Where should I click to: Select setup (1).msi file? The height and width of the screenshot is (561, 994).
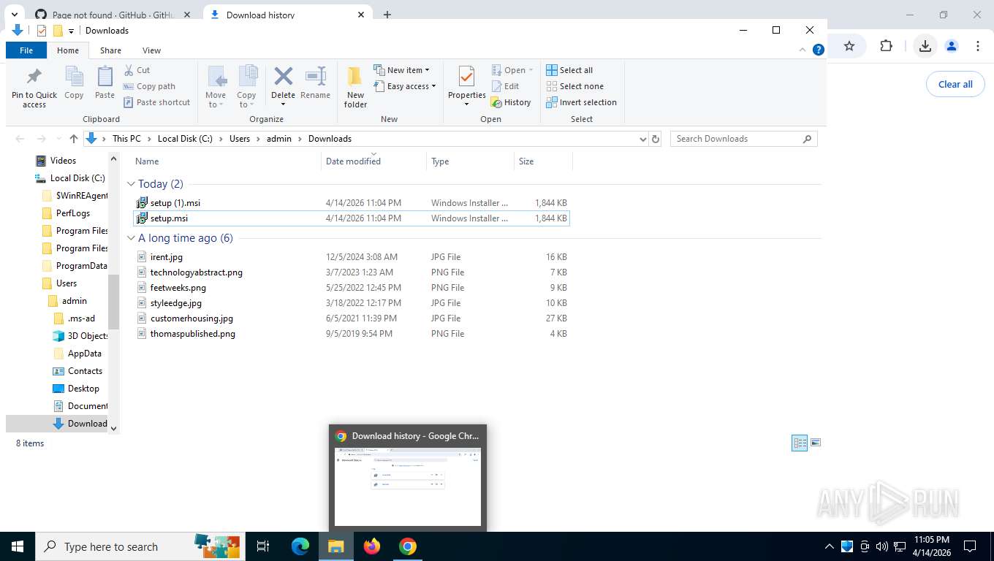click(x=351, y=203)
